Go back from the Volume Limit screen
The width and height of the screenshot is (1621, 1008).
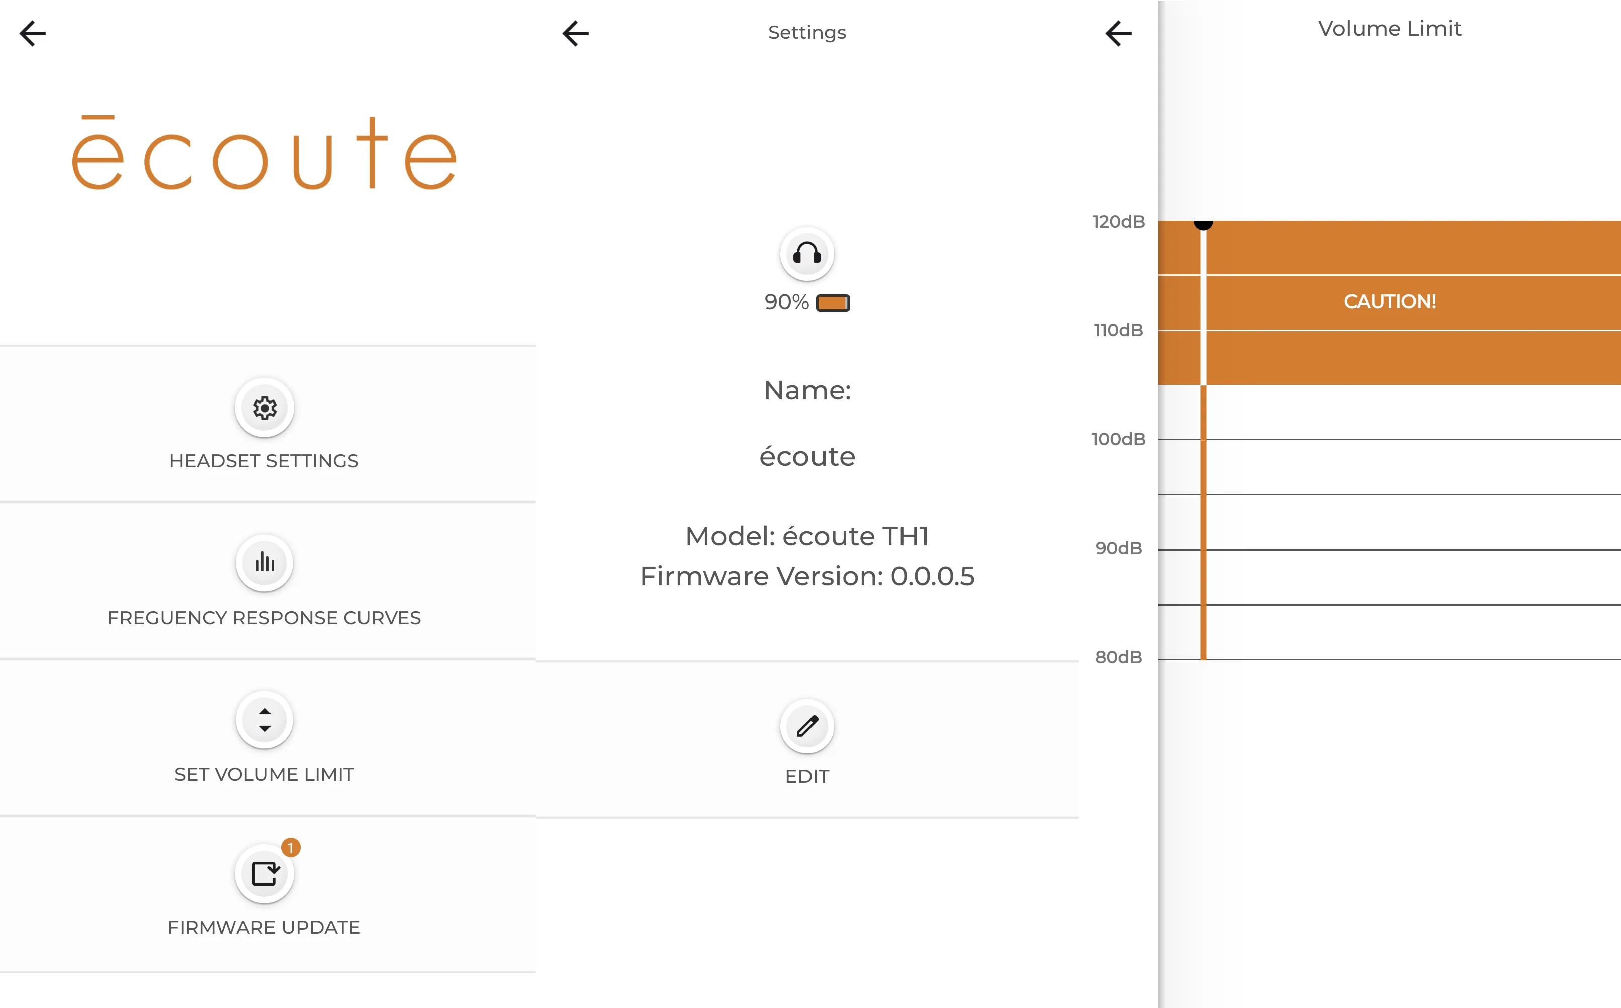tap(1119, 33)
